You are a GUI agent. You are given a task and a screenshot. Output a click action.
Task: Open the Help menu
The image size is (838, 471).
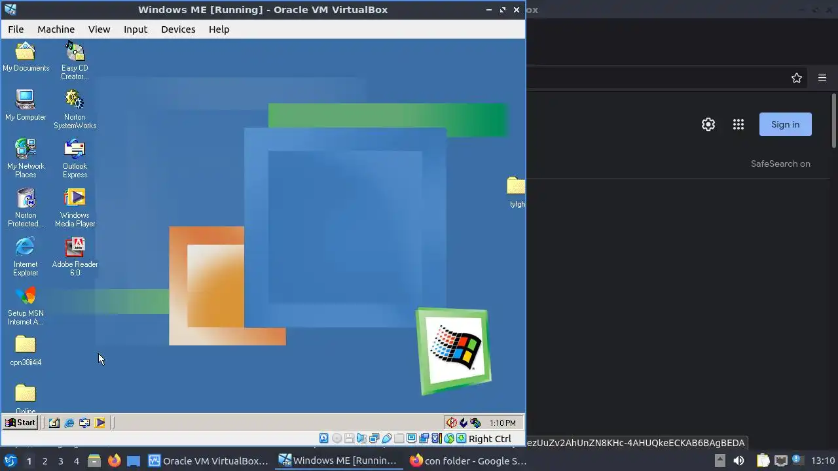219,29
